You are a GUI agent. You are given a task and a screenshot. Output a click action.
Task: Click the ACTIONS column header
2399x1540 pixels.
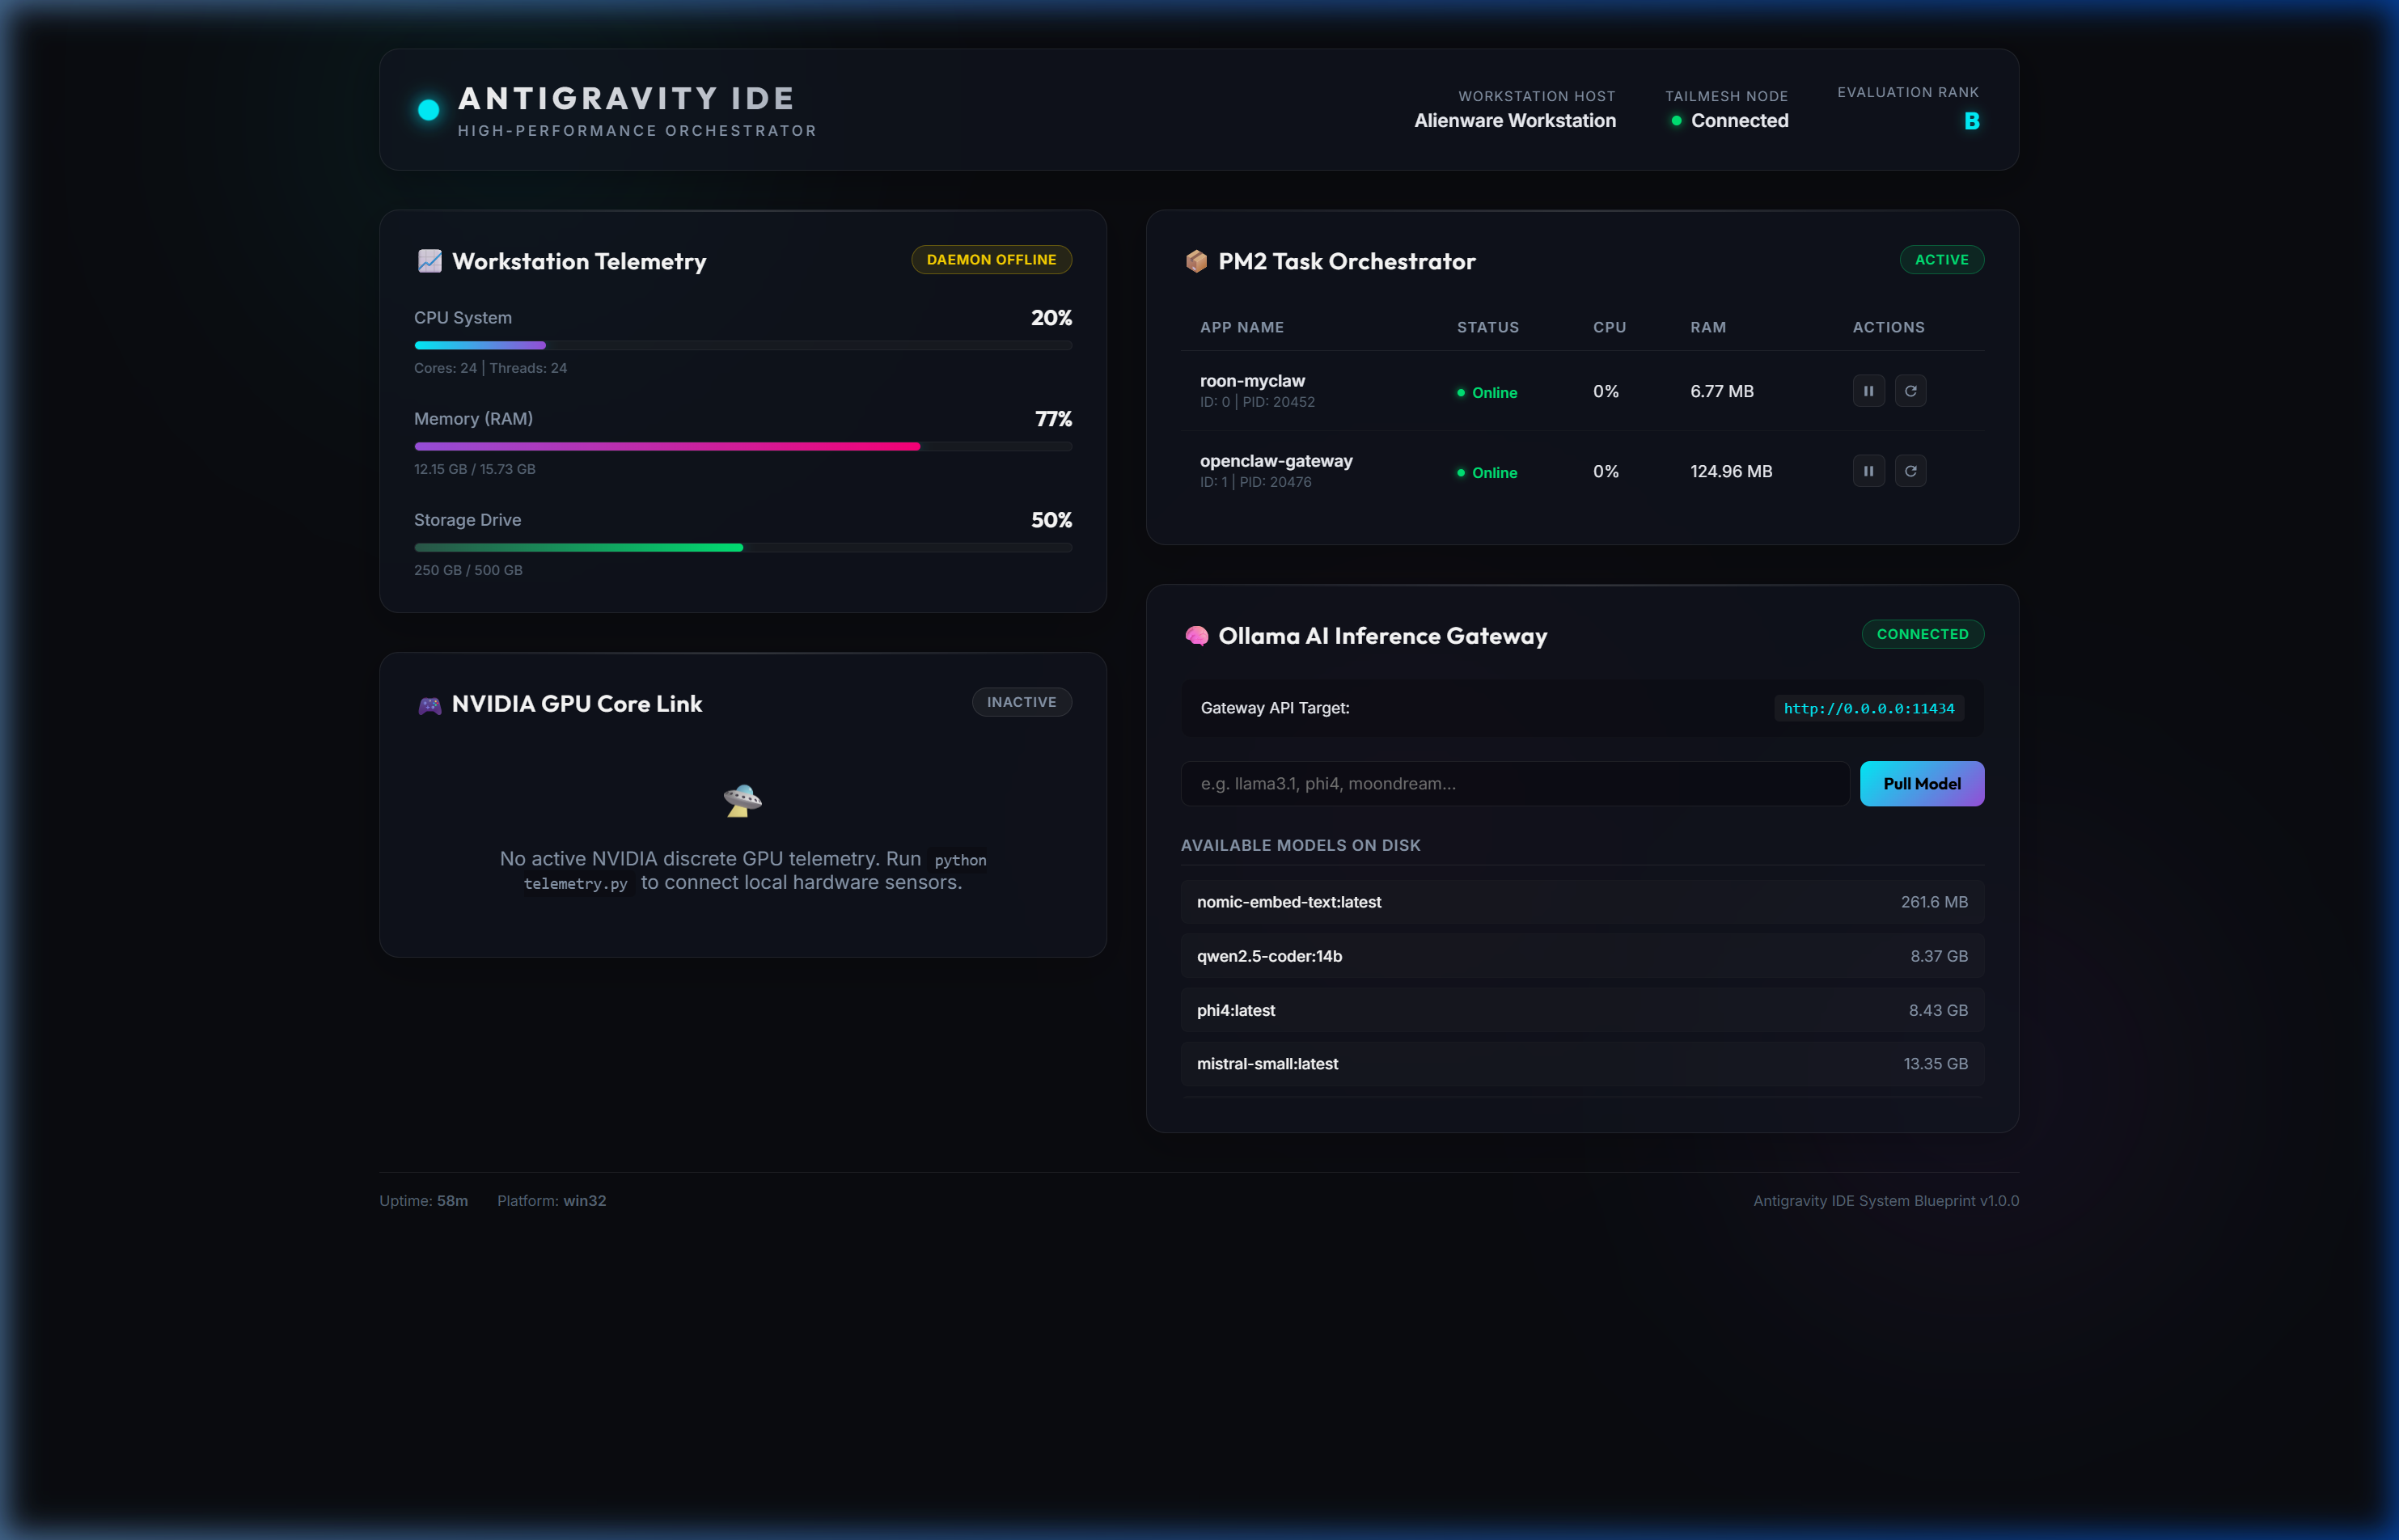(1888, 327)
